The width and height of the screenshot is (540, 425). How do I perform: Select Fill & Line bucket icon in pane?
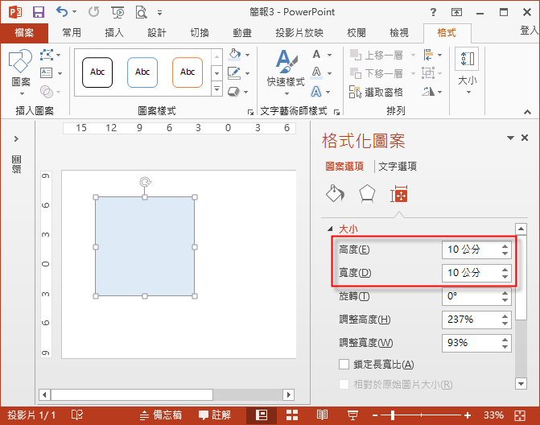(335, 193)
